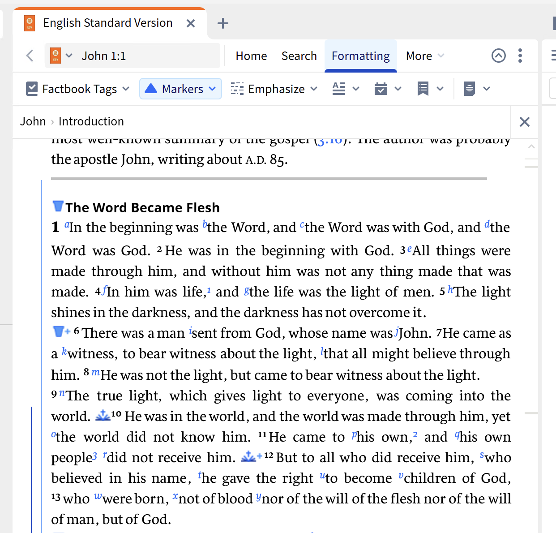The width and height of the screenshot is (556, 533).
Task: Expand the calendar icon dropdown arrow
Action: (398, 89)
